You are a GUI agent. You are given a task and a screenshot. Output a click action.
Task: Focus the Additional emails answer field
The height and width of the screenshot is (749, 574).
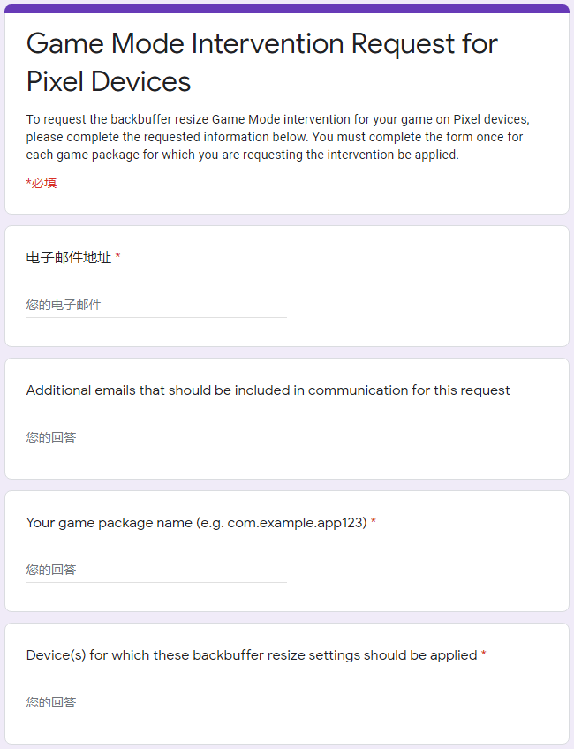click(156, 438)
